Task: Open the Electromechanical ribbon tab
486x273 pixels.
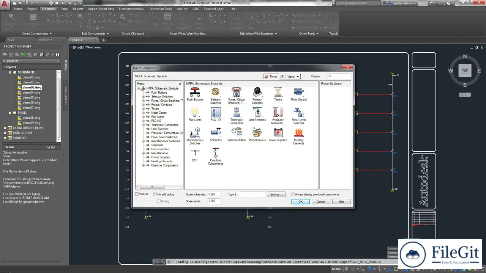Action: 131,9
